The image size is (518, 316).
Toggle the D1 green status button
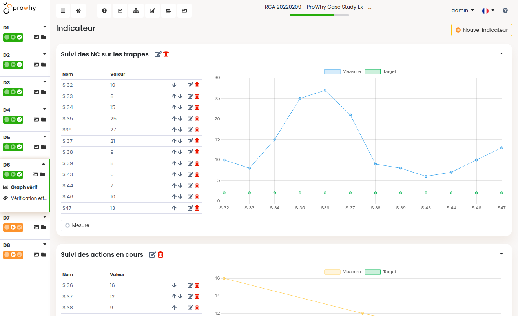(13, 37)
